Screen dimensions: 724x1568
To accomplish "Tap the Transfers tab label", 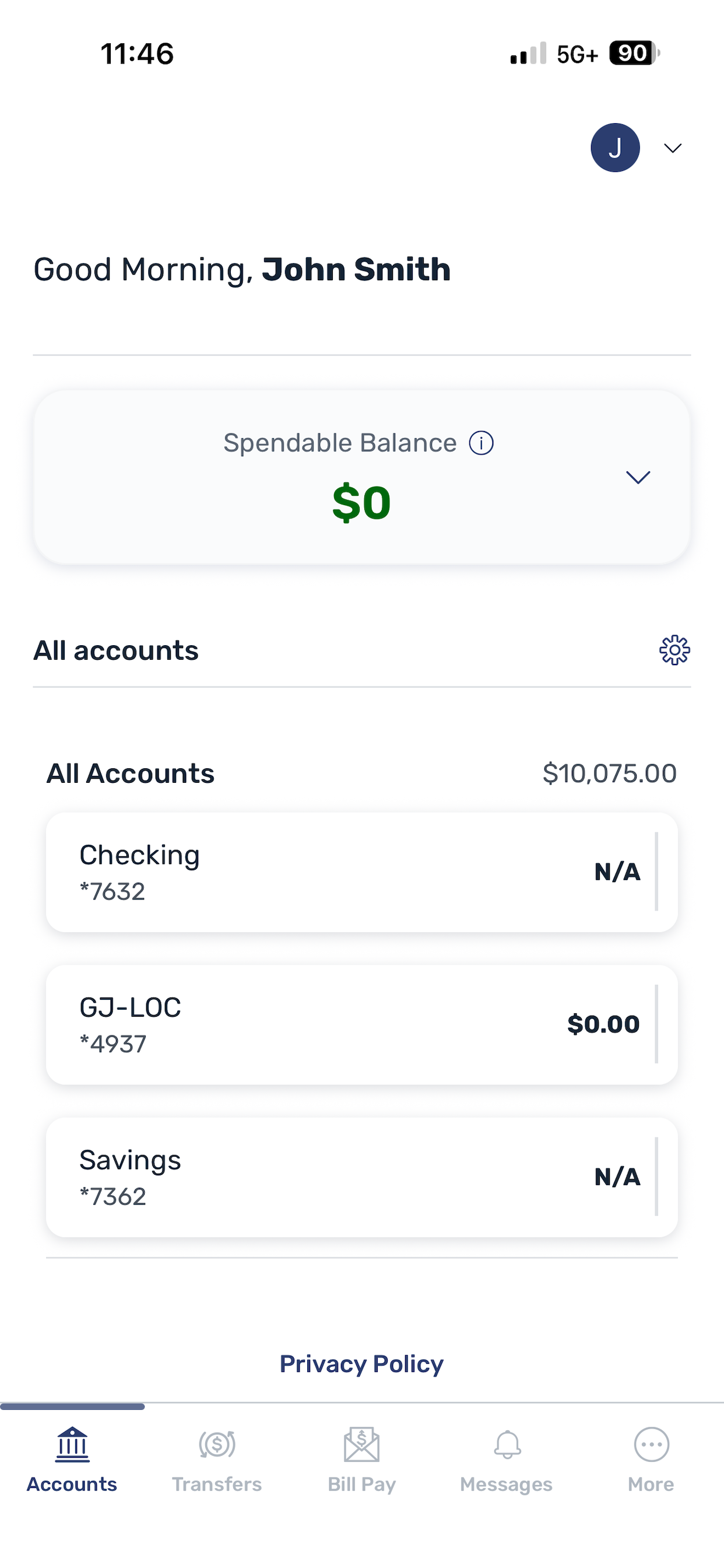I will click(x=217, y=1484).
